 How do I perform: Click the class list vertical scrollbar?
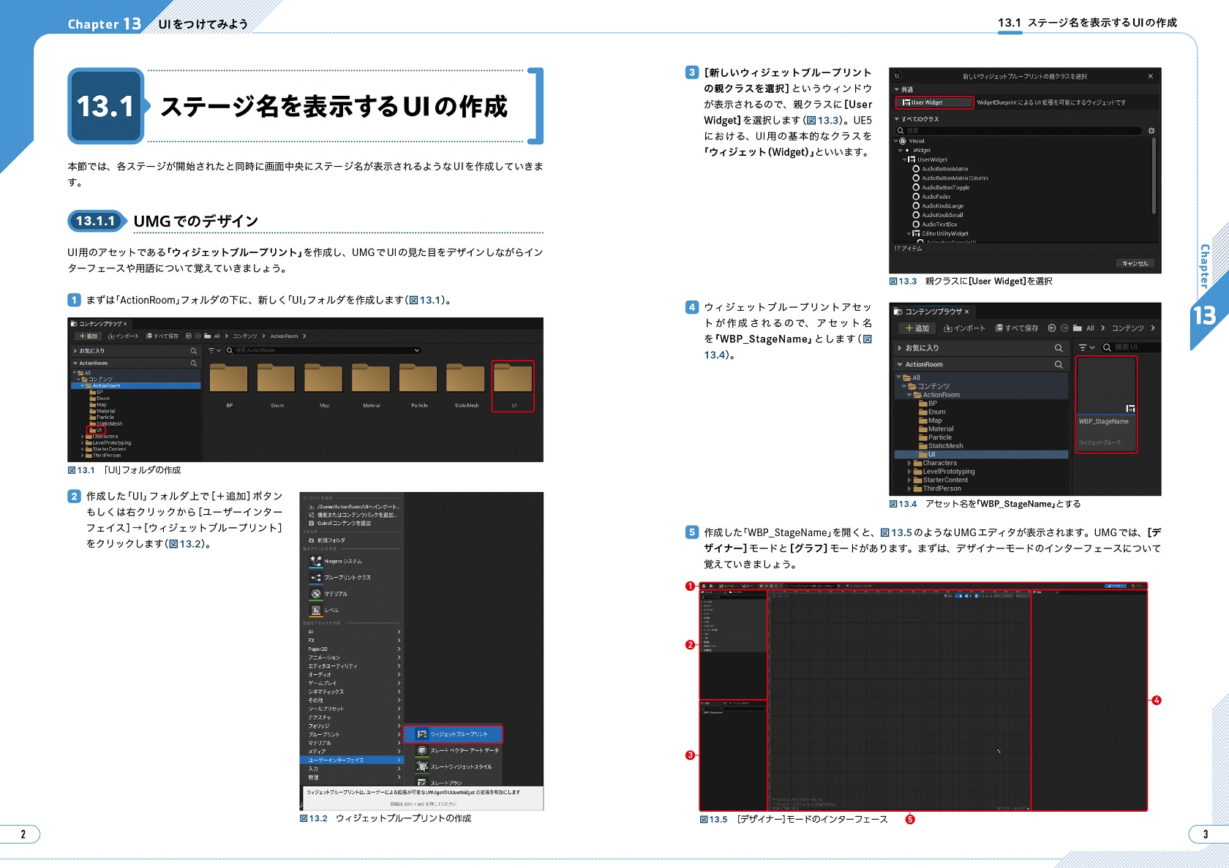tap(1154, 176)
